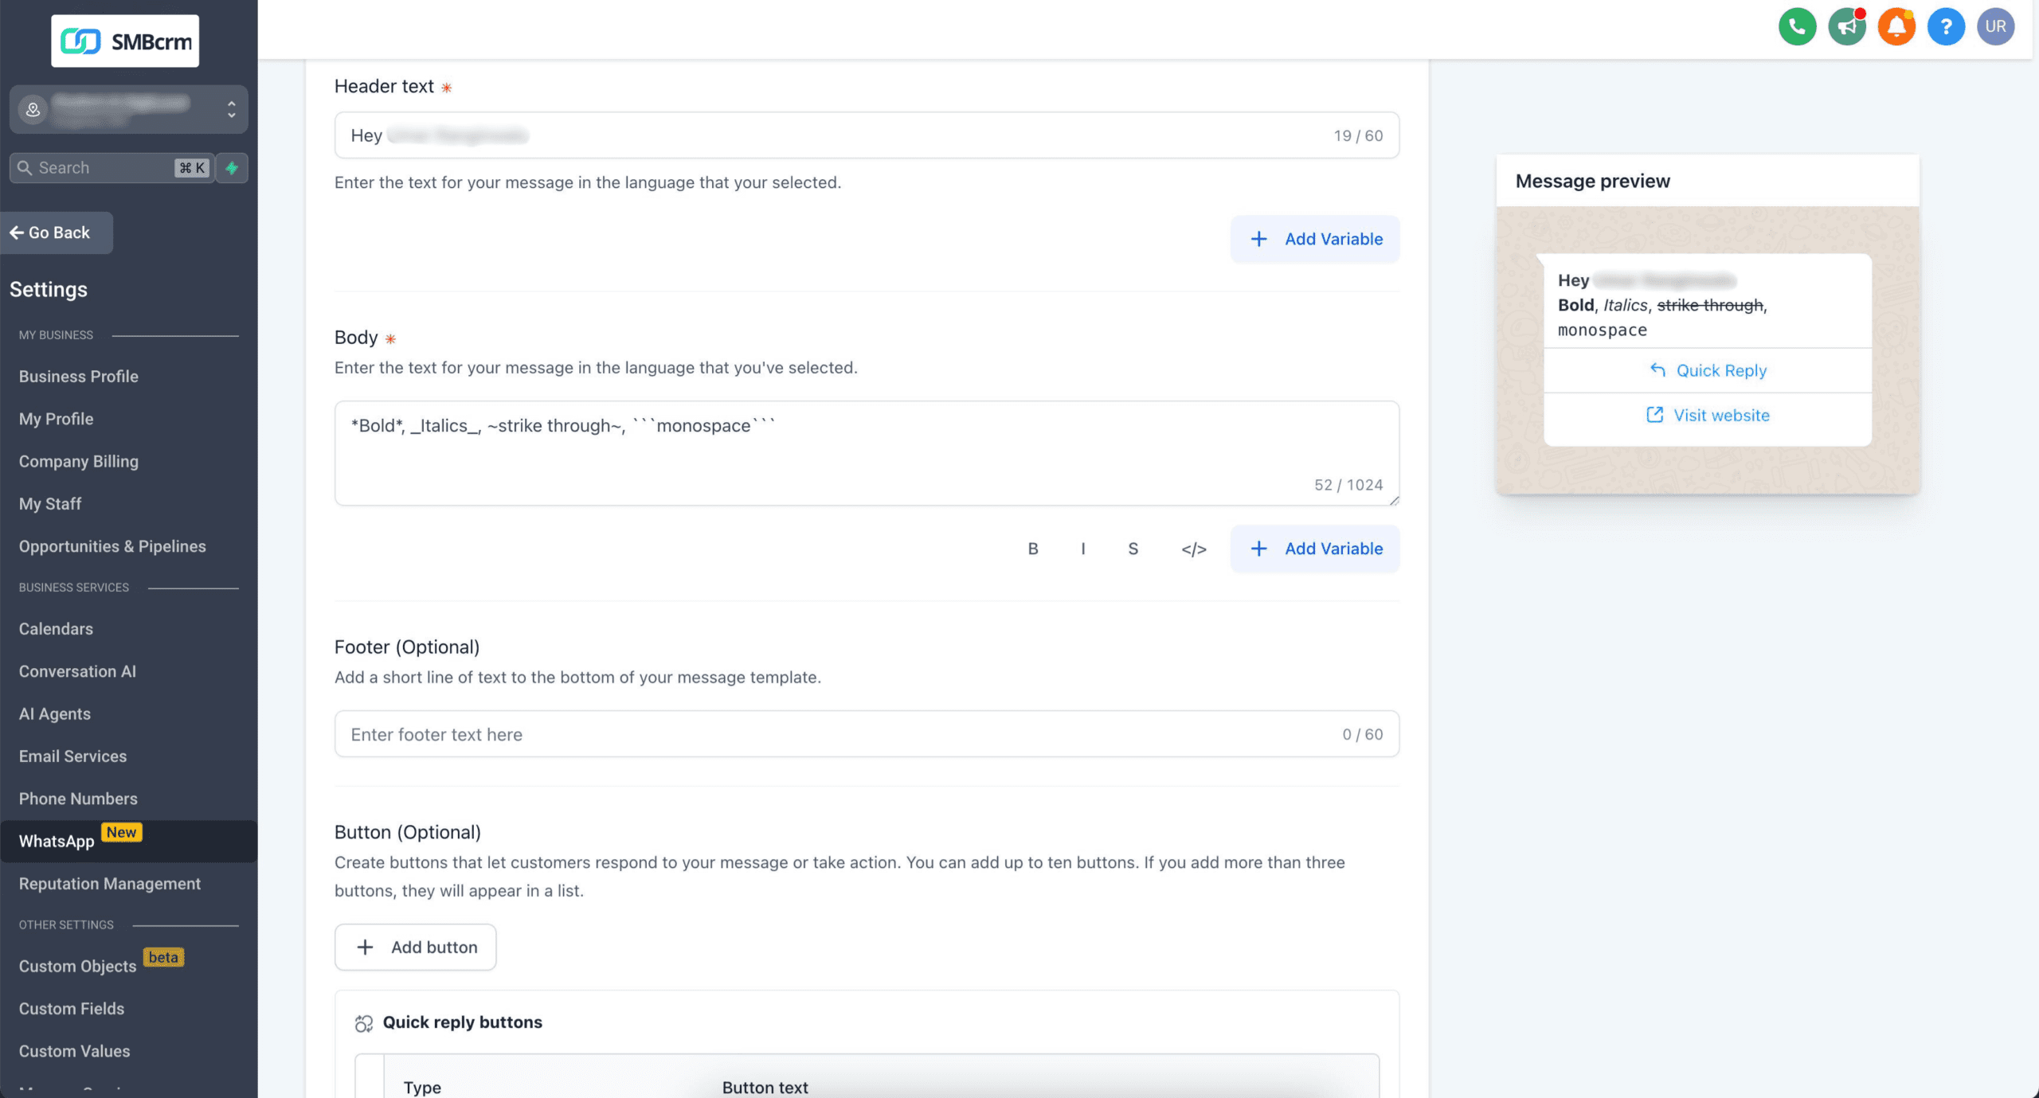Viewport: 2039px width, 1098px height.
Task: Open AI Agents settings
Action: point(55,714)
